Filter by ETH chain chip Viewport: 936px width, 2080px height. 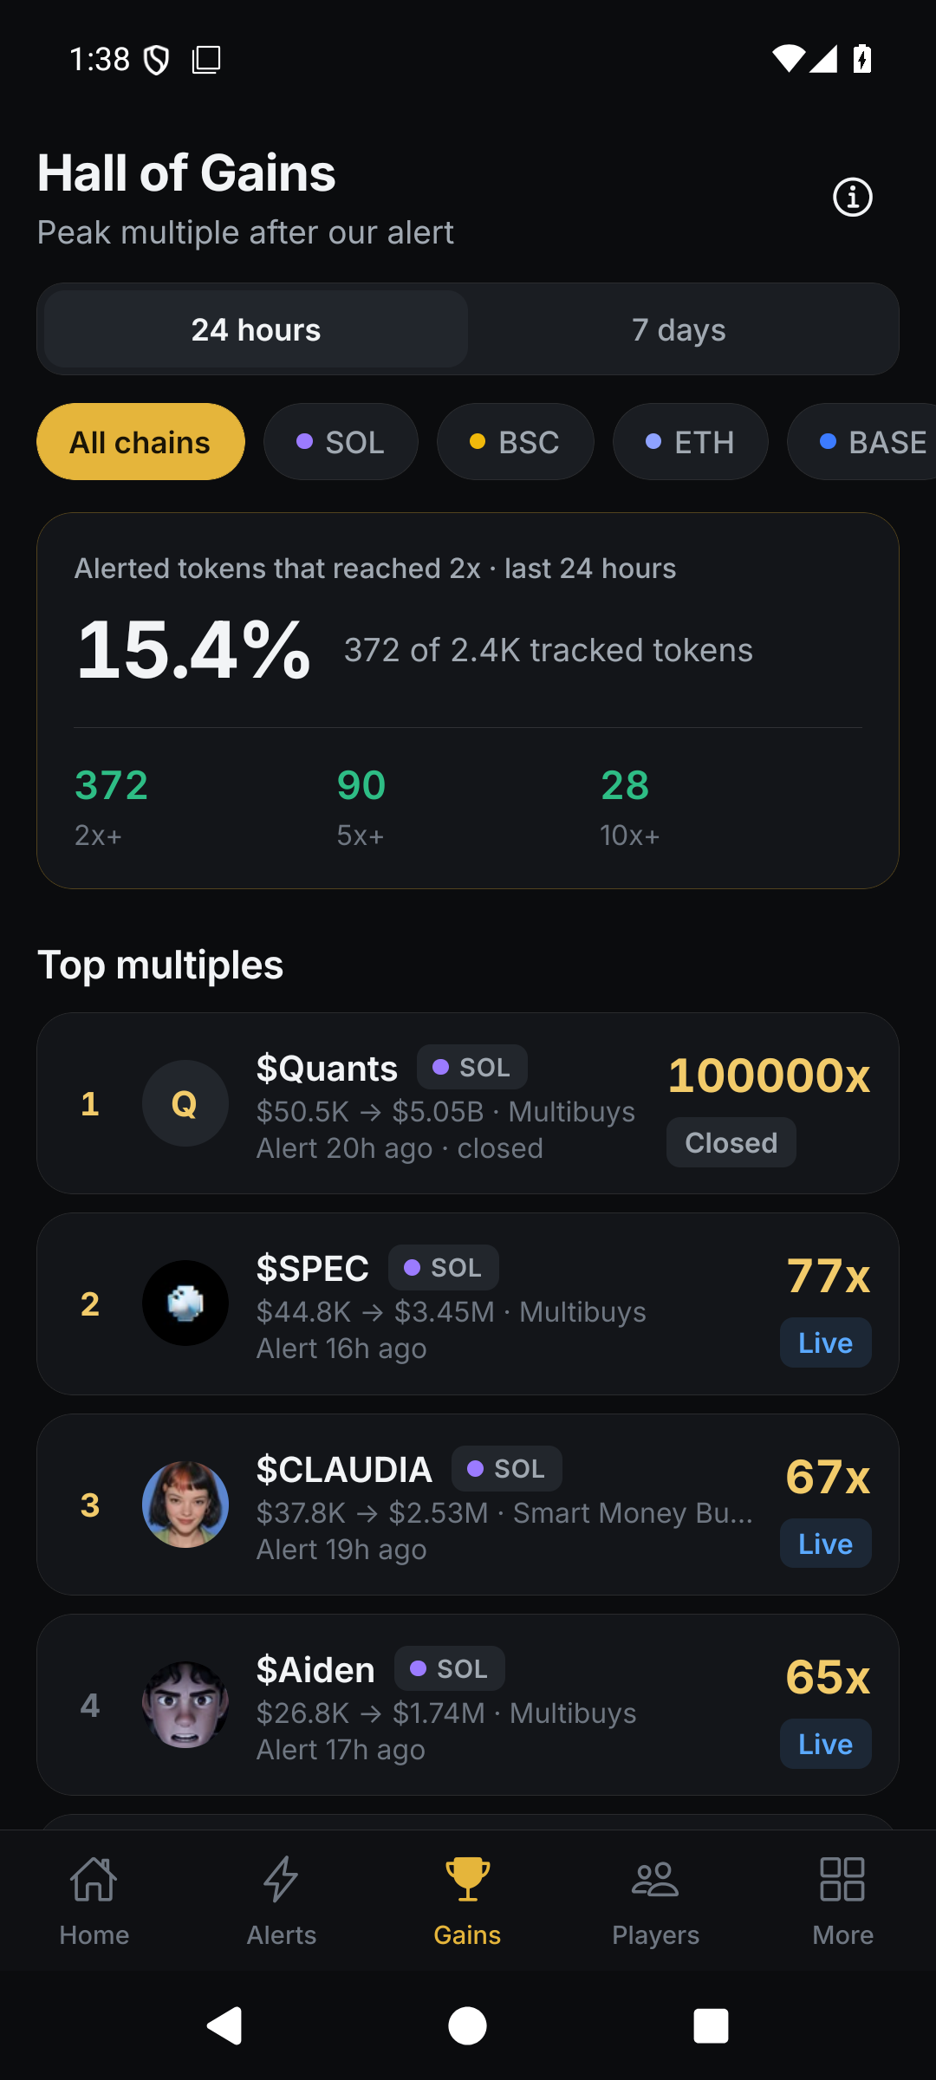coord(691,442)
